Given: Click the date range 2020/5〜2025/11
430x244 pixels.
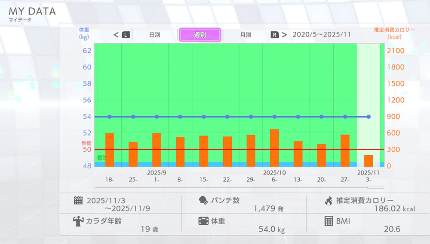Looking at the screenshot, I should click(x=322, y=34).
